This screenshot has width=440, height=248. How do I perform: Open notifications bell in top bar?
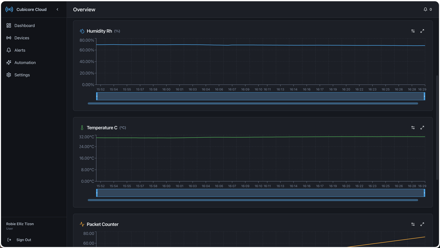(x=425, y=9)
